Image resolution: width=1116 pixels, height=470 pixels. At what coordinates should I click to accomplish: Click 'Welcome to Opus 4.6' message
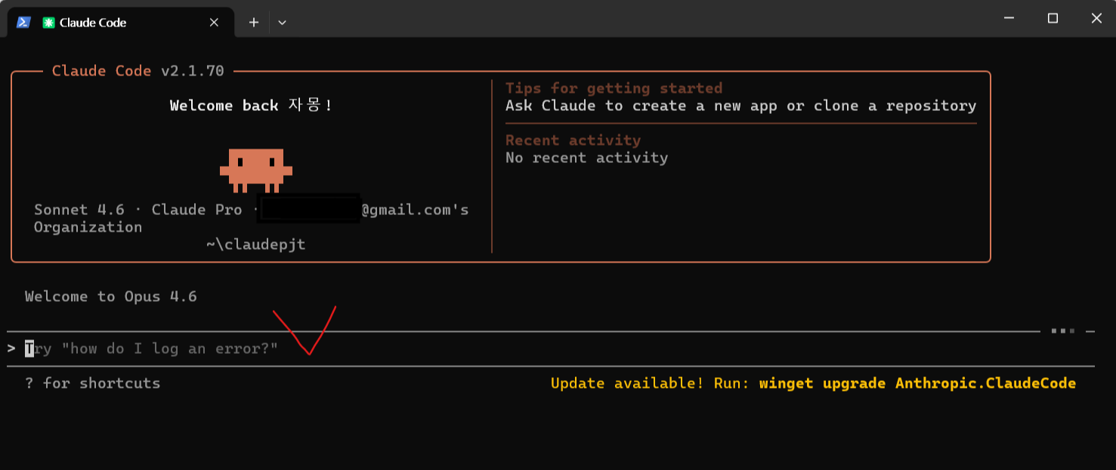coord(111,296)
